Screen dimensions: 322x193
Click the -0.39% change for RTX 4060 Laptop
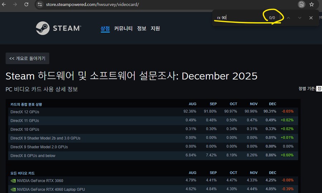click(x=288, y=189)
